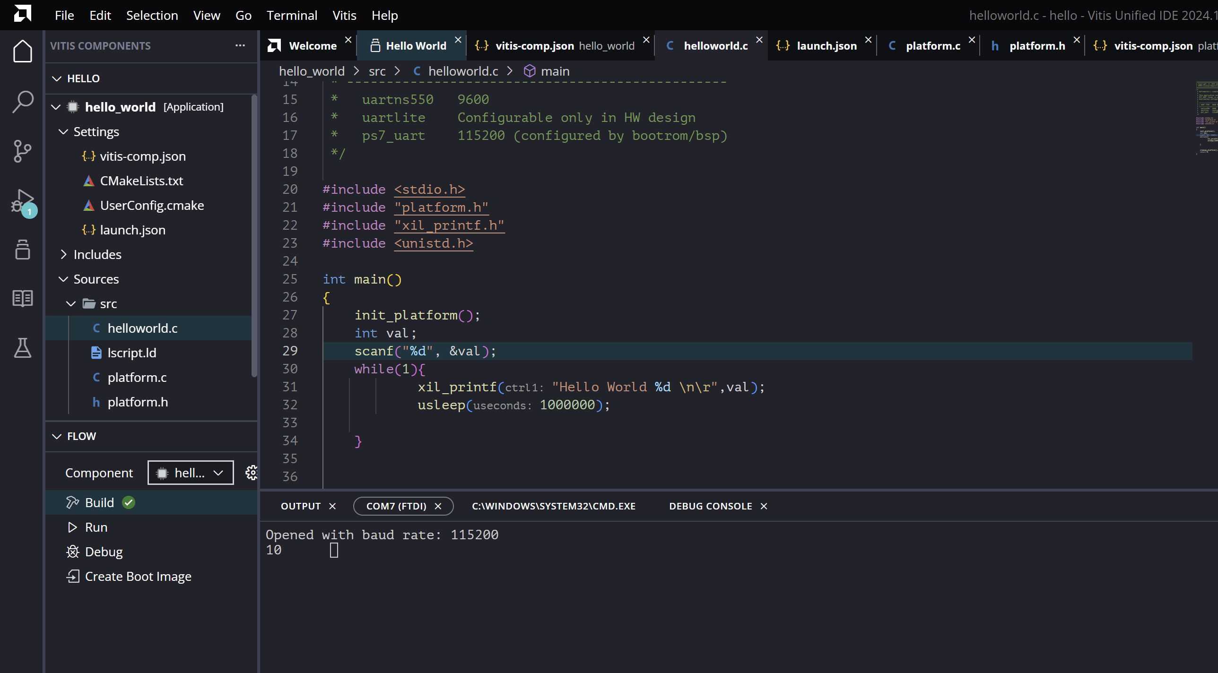Screen dimensions: 1218x673
Task: Click the Debug bug icon in Flow
Action: [x=72, y=552]
